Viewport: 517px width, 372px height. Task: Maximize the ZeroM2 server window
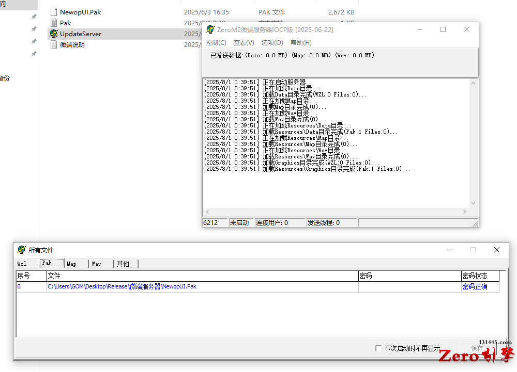[443, 29]
